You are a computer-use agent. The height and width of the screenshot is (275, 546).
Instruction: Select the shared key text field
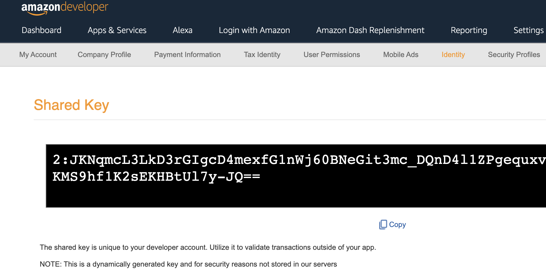click(295, 176)
